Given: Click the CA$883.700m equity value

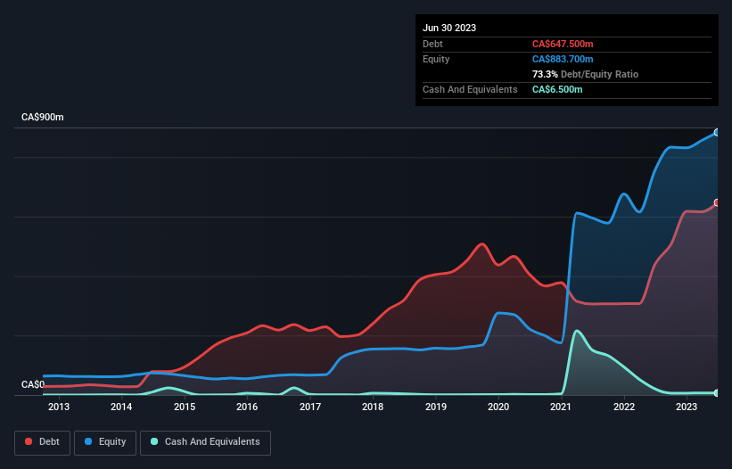Looking at the screenshot, I should pyautogui.click(x=563, y=59).
